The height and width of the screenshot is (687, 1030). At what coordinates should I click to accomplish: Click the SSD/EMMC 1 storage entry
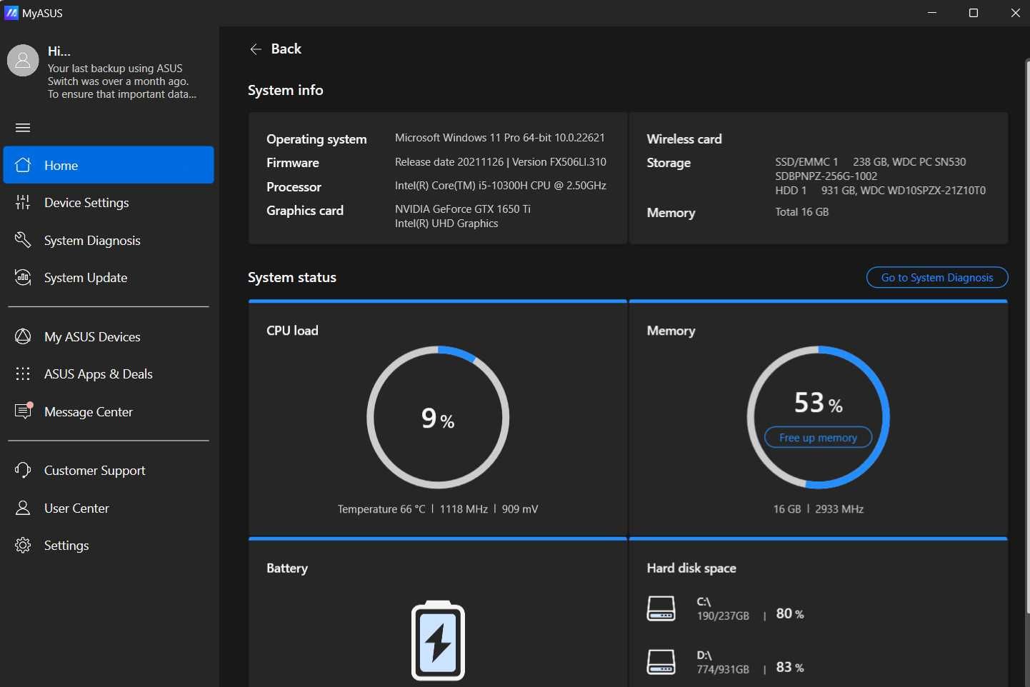[871, 169]
